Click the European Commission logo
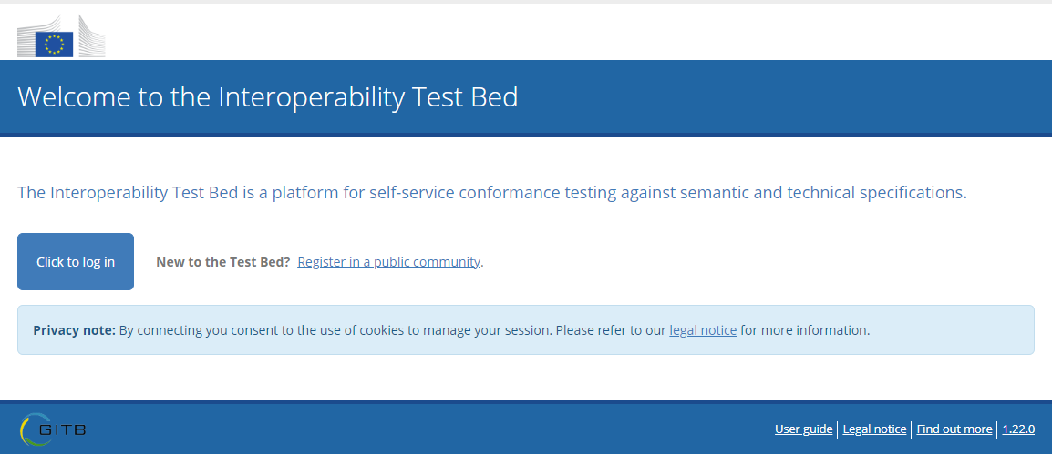 (x=61, y=36)
